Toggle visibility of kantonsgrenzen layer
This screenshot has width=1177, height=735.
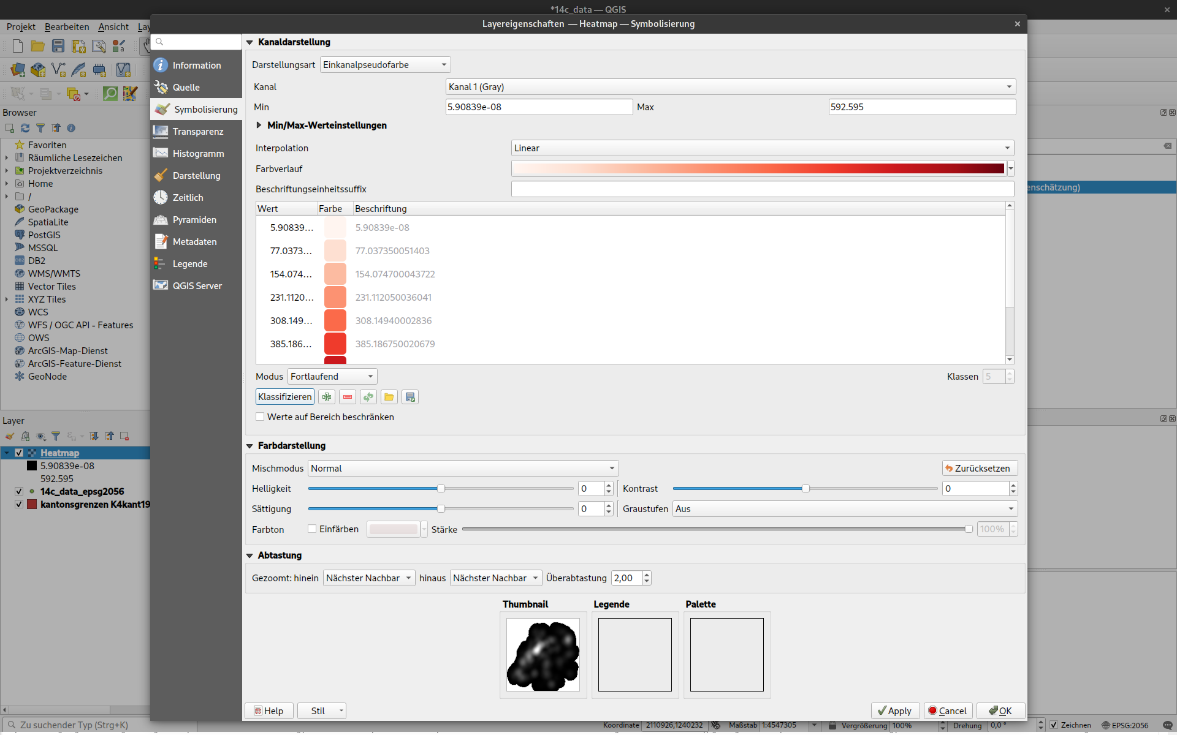[19, 505]
